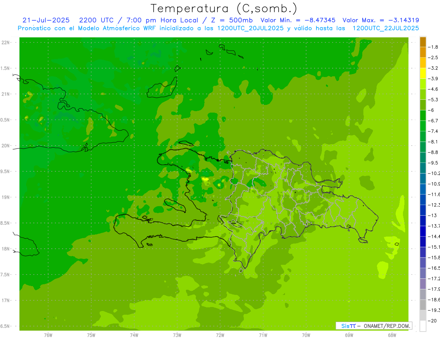The width and height of the screenshot is (440, 340).
Task: Click the '-3.2' colorbar label
Action: pos(433,68)
